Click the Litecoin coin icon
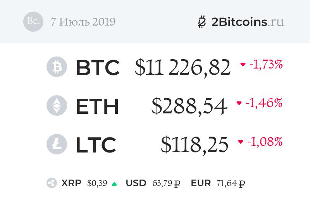 [57, 144]
